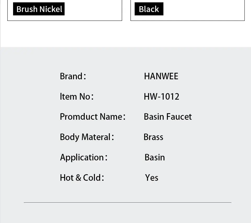Select the Brush Nickel color label
The image size is (251, 223).
39,9
